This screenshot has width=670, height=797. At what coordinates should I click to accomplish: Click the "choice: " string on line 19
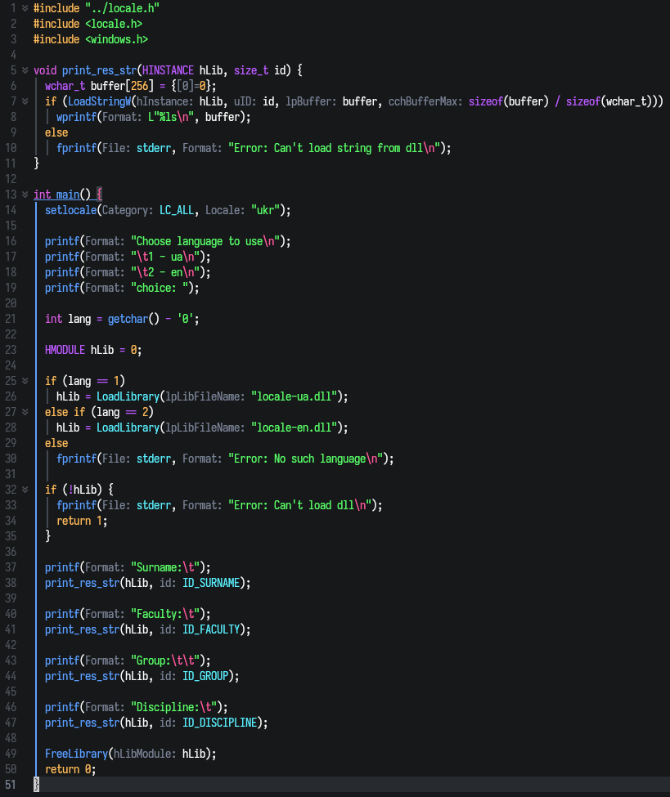(160, 288)
